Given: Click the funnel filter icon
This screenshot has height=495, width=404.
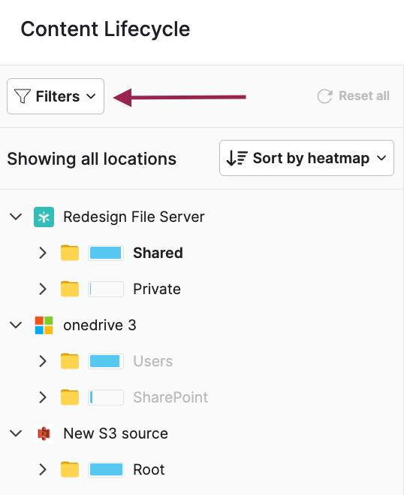Looking at the screenshot, I should pyautogui.click(x=23, y=96).
